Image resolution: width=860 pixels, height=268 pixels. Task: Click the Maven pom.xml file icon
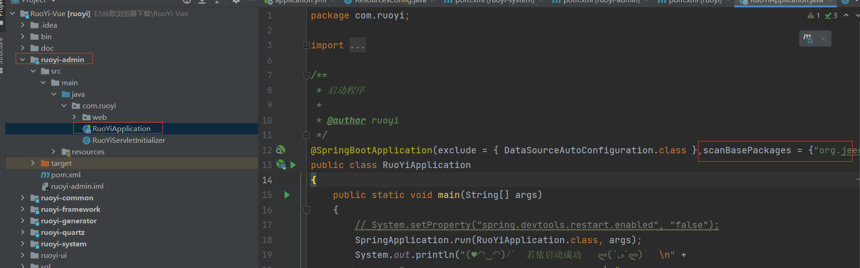pos(45,175)
